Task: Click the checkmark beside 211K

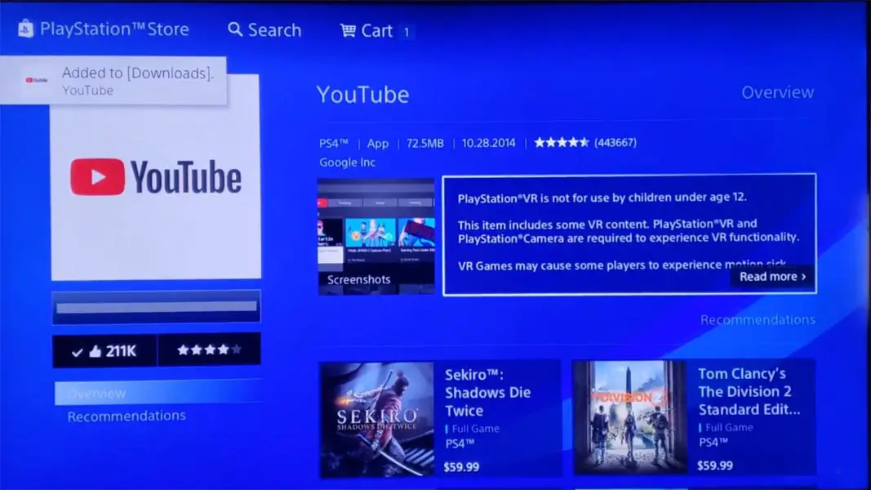Action: point(78,353)
